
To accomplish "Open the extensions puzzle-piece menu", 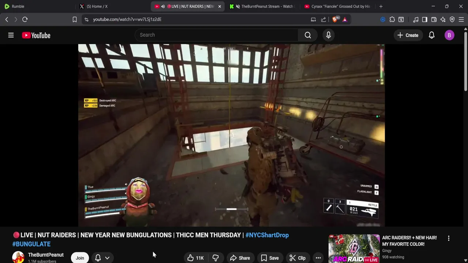I will [392, 19].
